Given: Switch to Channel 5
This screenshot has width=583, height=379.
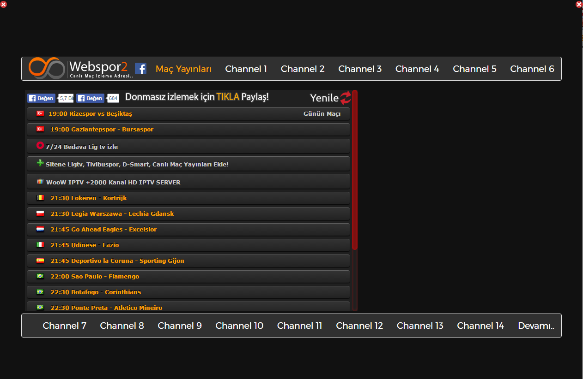Looking at the screenshot, I should coord(474,69).
